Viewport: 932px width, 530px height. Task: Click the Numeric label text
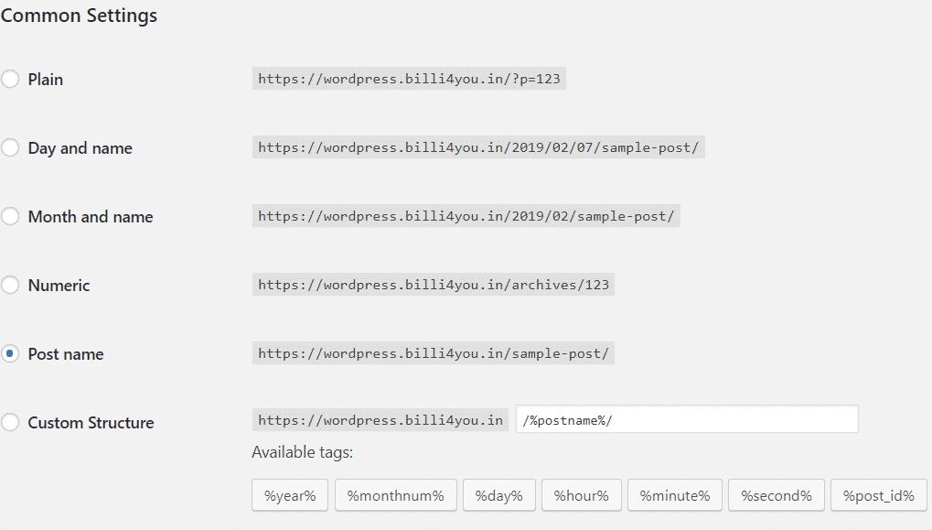pyautogui.click(x=59, y=286)
